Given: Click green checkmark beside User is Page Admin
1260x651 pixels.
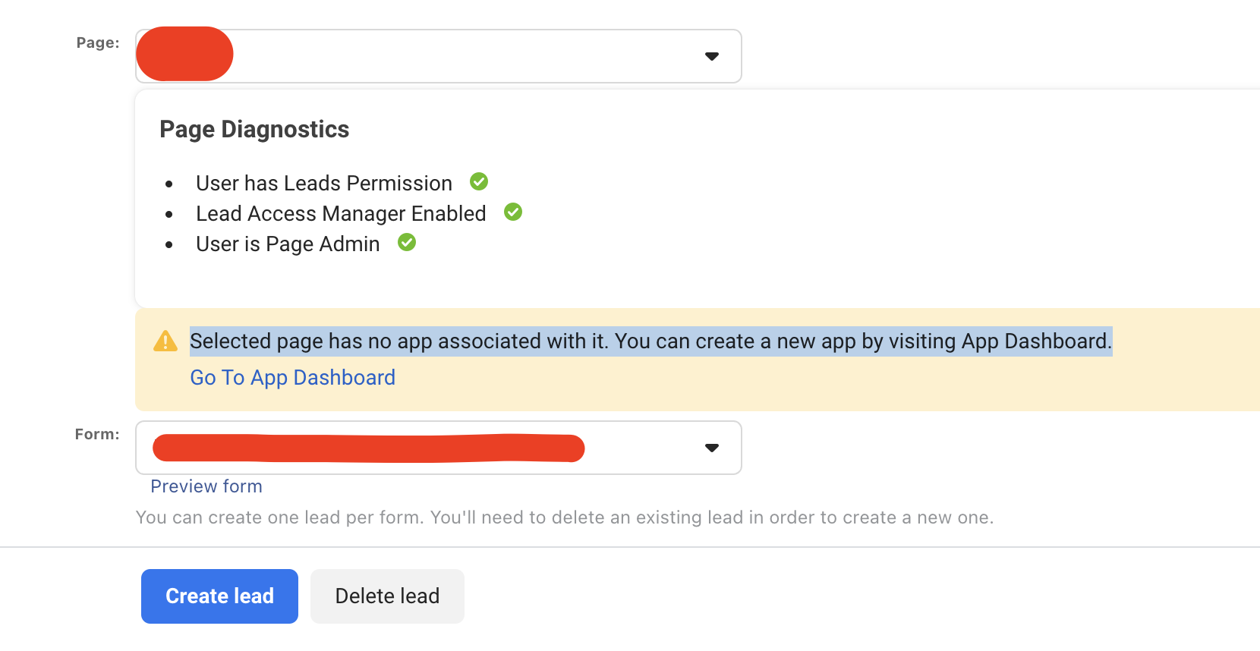Looking at the screenshot, I should [x=407, y=242].
